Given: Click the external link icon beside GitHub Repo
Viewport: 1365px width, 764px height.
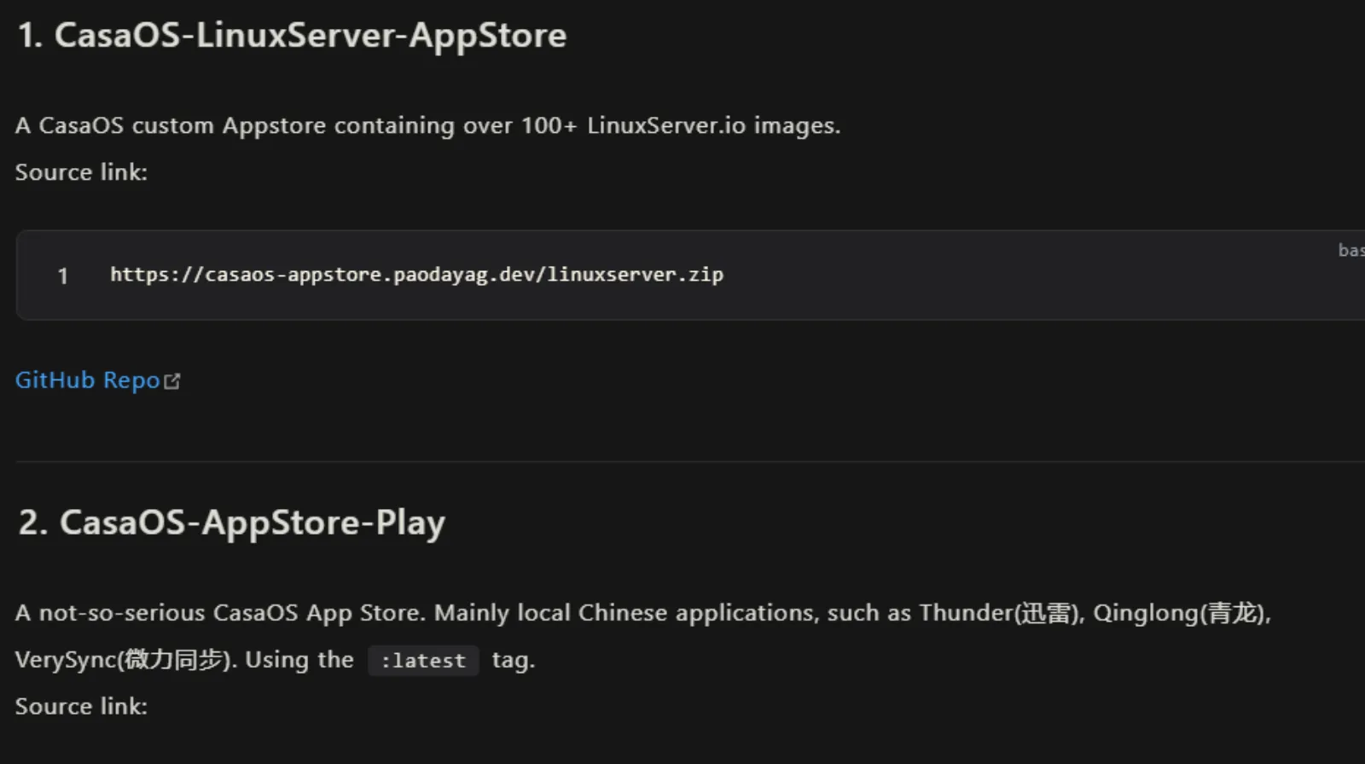Looking at the screenshot, I should (172, 381).
